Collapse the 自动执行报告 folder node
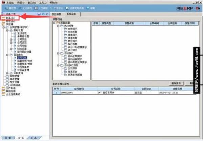The width and height of the screenshot is (203, 141). point(58,65)
